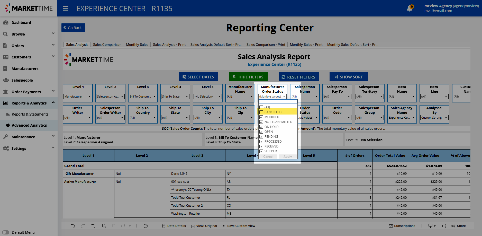Open the Sales Analysis - Print tab
Image resolution: width=482 pixels, height=236 pixels.
[x=169, y=45]
